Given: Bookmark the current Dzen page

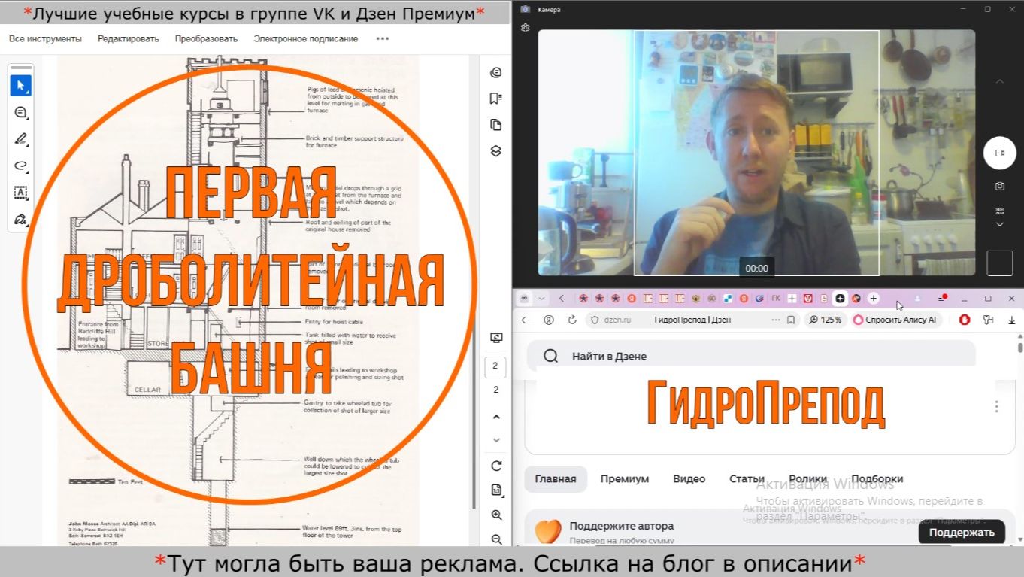Looking at the screenshot, I should (x=791, y=320).
